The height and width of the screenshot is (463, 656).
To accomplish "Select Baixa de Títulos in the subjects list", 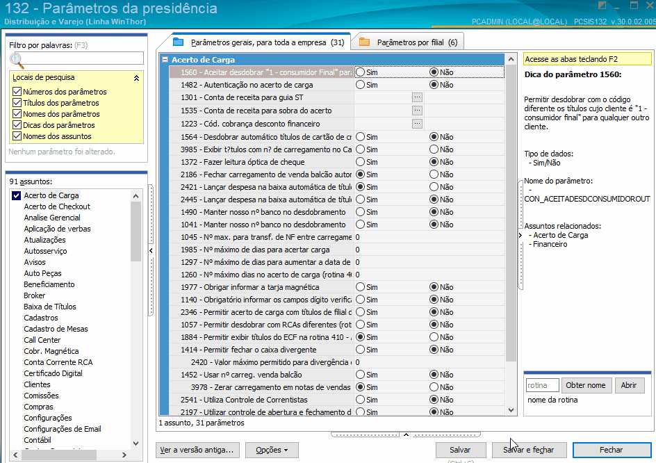I will coord(50,307).
